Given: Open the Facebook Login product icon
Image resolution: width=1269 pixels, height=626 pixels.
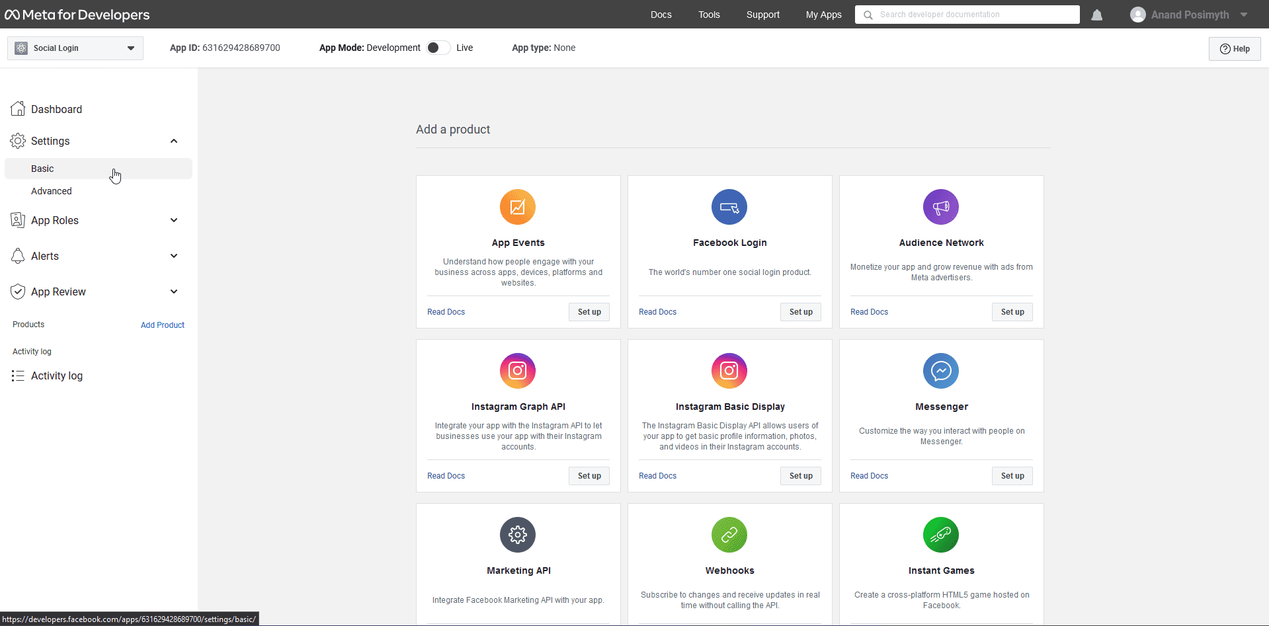Looking at the screenshot, I should [x=729, y=207].
